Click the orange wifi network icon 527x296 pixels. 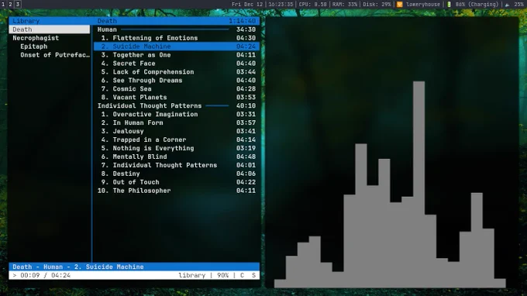[400, 5]
